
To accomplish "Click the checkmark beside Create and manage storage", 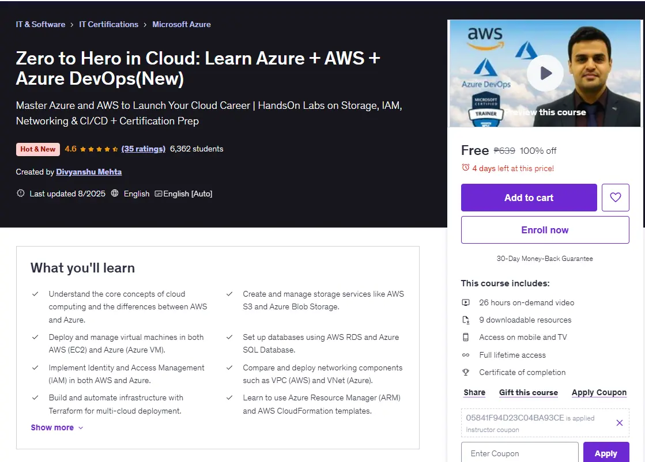I will tap(229, 294).
